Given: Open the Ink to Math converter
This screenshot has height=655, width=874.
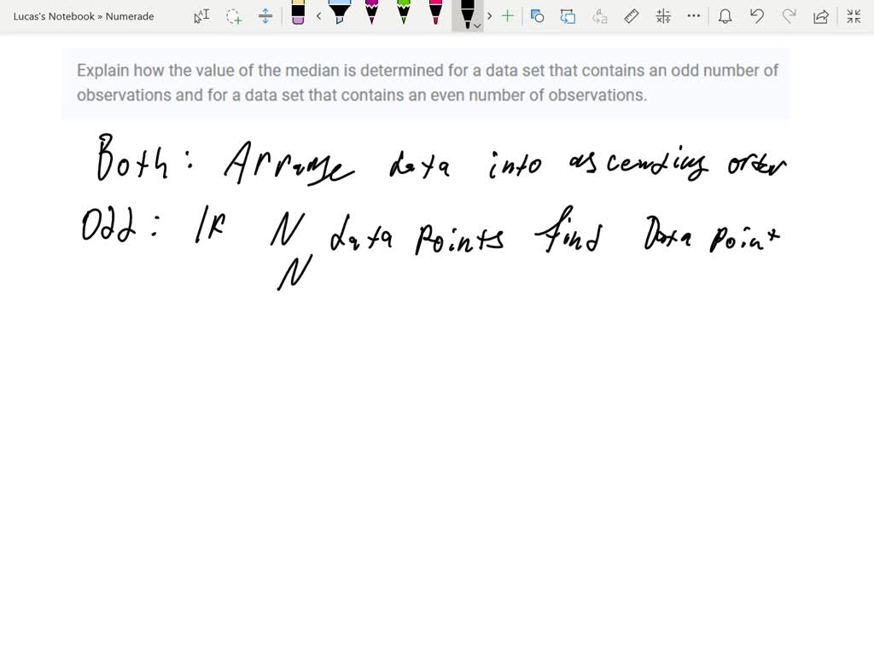Looking at the screenshot, I should coord(663,15).
